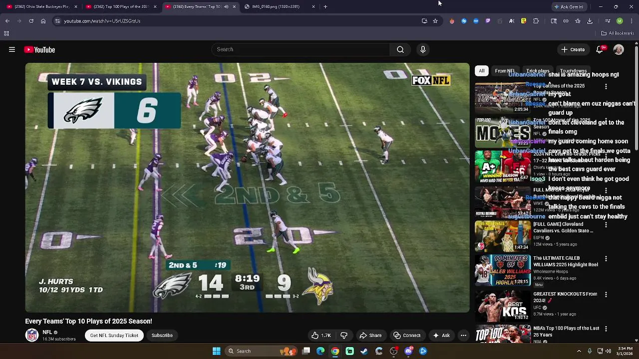This screenshot has height=359, width=639.
Task: Open YouTube notifications bell
Action: click(600, 49)
